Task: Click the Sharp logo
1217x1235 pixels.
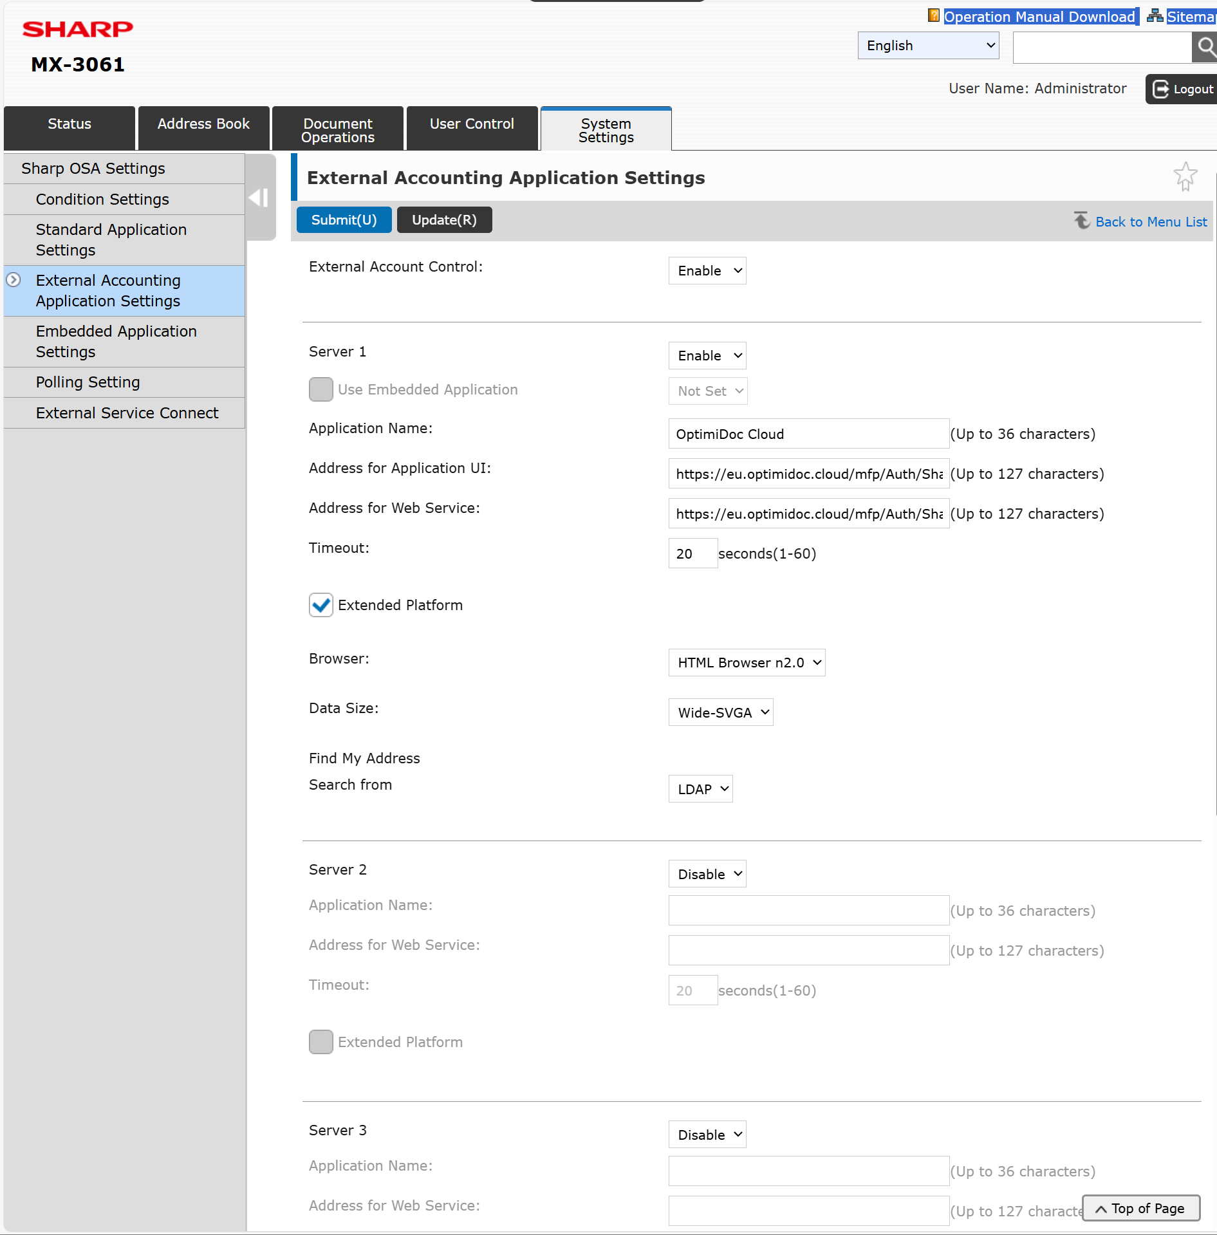Action: coord(78,29)
